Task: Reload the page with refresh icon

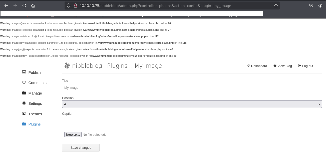Action: pos(24,5)
